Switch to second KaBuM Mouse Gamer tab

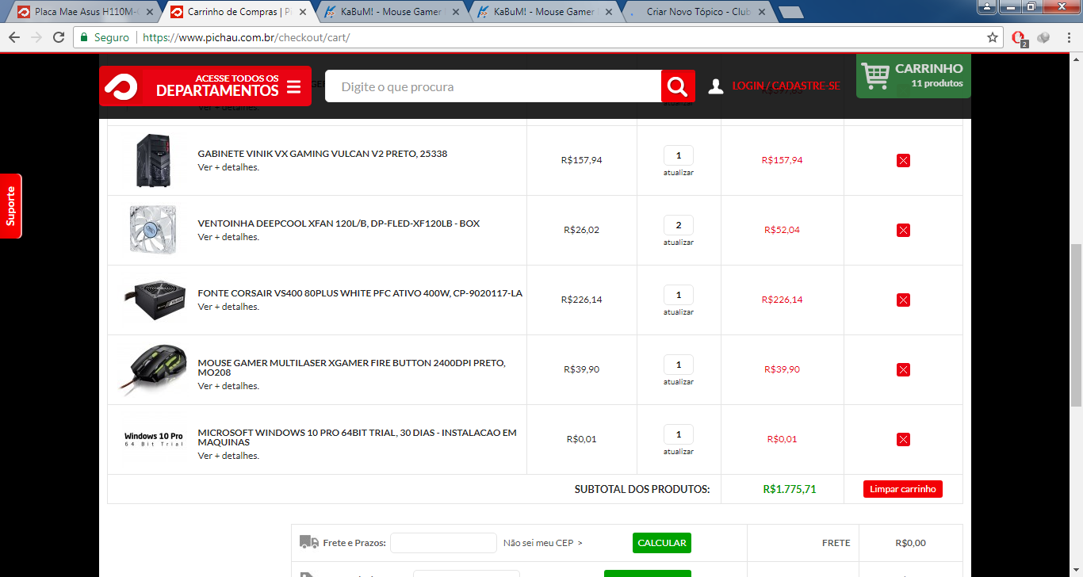tap(545, 12)
